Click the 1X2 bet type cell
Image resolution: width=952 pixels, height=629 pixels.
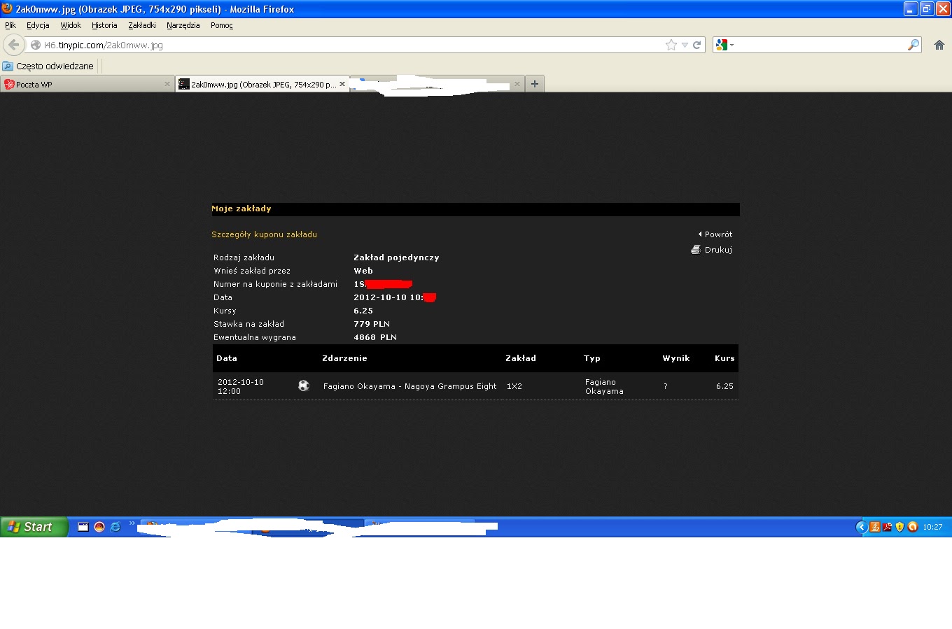point(514,386)
